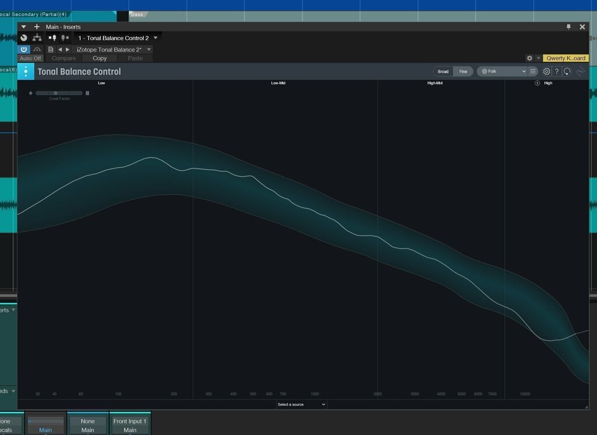This screenshot has width=597, height=435.
Task: Click the None input above the Main output
Action: pos(87,421)
